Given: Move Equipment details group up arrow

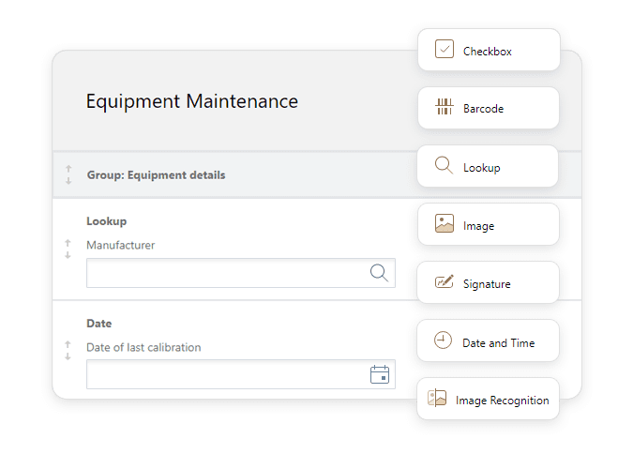Looking at the screenshot, I should click(68, 169).
